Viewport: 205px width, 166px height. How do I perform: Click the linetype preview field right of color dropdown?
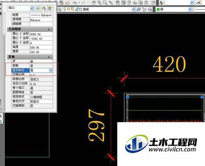click(200, 9)
